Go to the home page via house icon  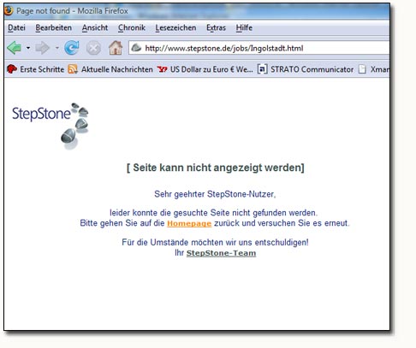[116, 48]
